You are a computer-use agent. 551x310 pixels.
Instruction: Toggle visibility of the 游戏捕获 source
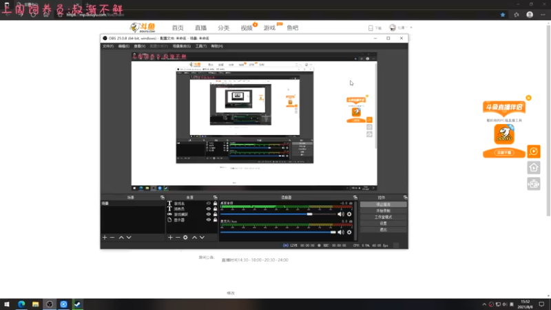pyautogui.click(x=208, y=214)
